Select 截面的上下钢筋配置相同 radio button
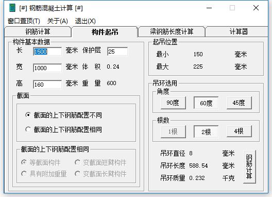 pyautogui.click(x=63, y=129)
